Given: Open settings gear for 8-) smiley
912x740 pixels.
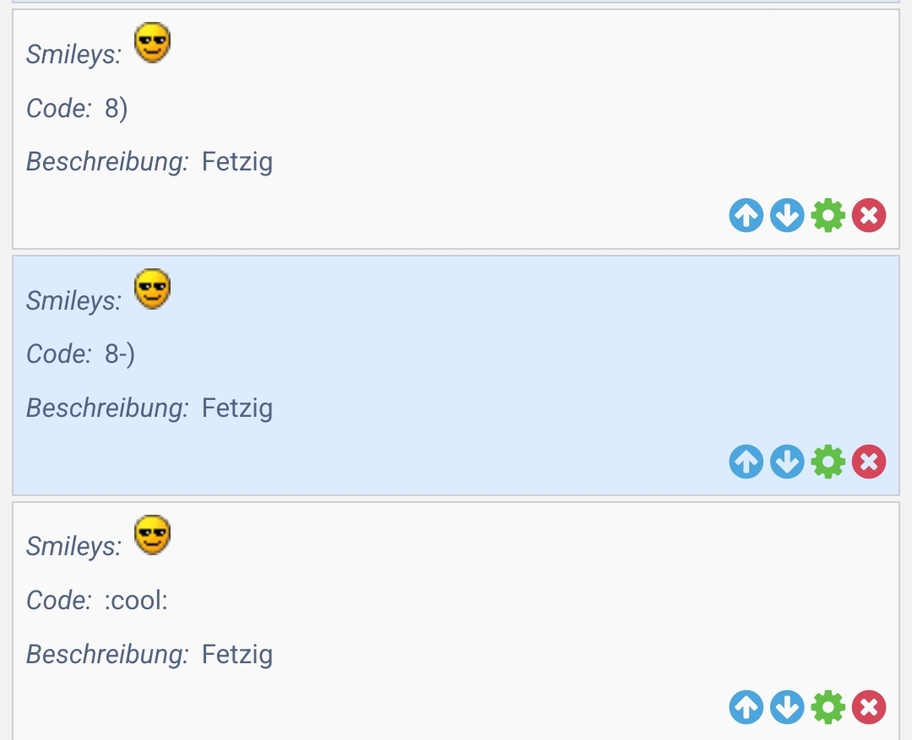Looking at the screenshot, I should click(x=828, y=462).
